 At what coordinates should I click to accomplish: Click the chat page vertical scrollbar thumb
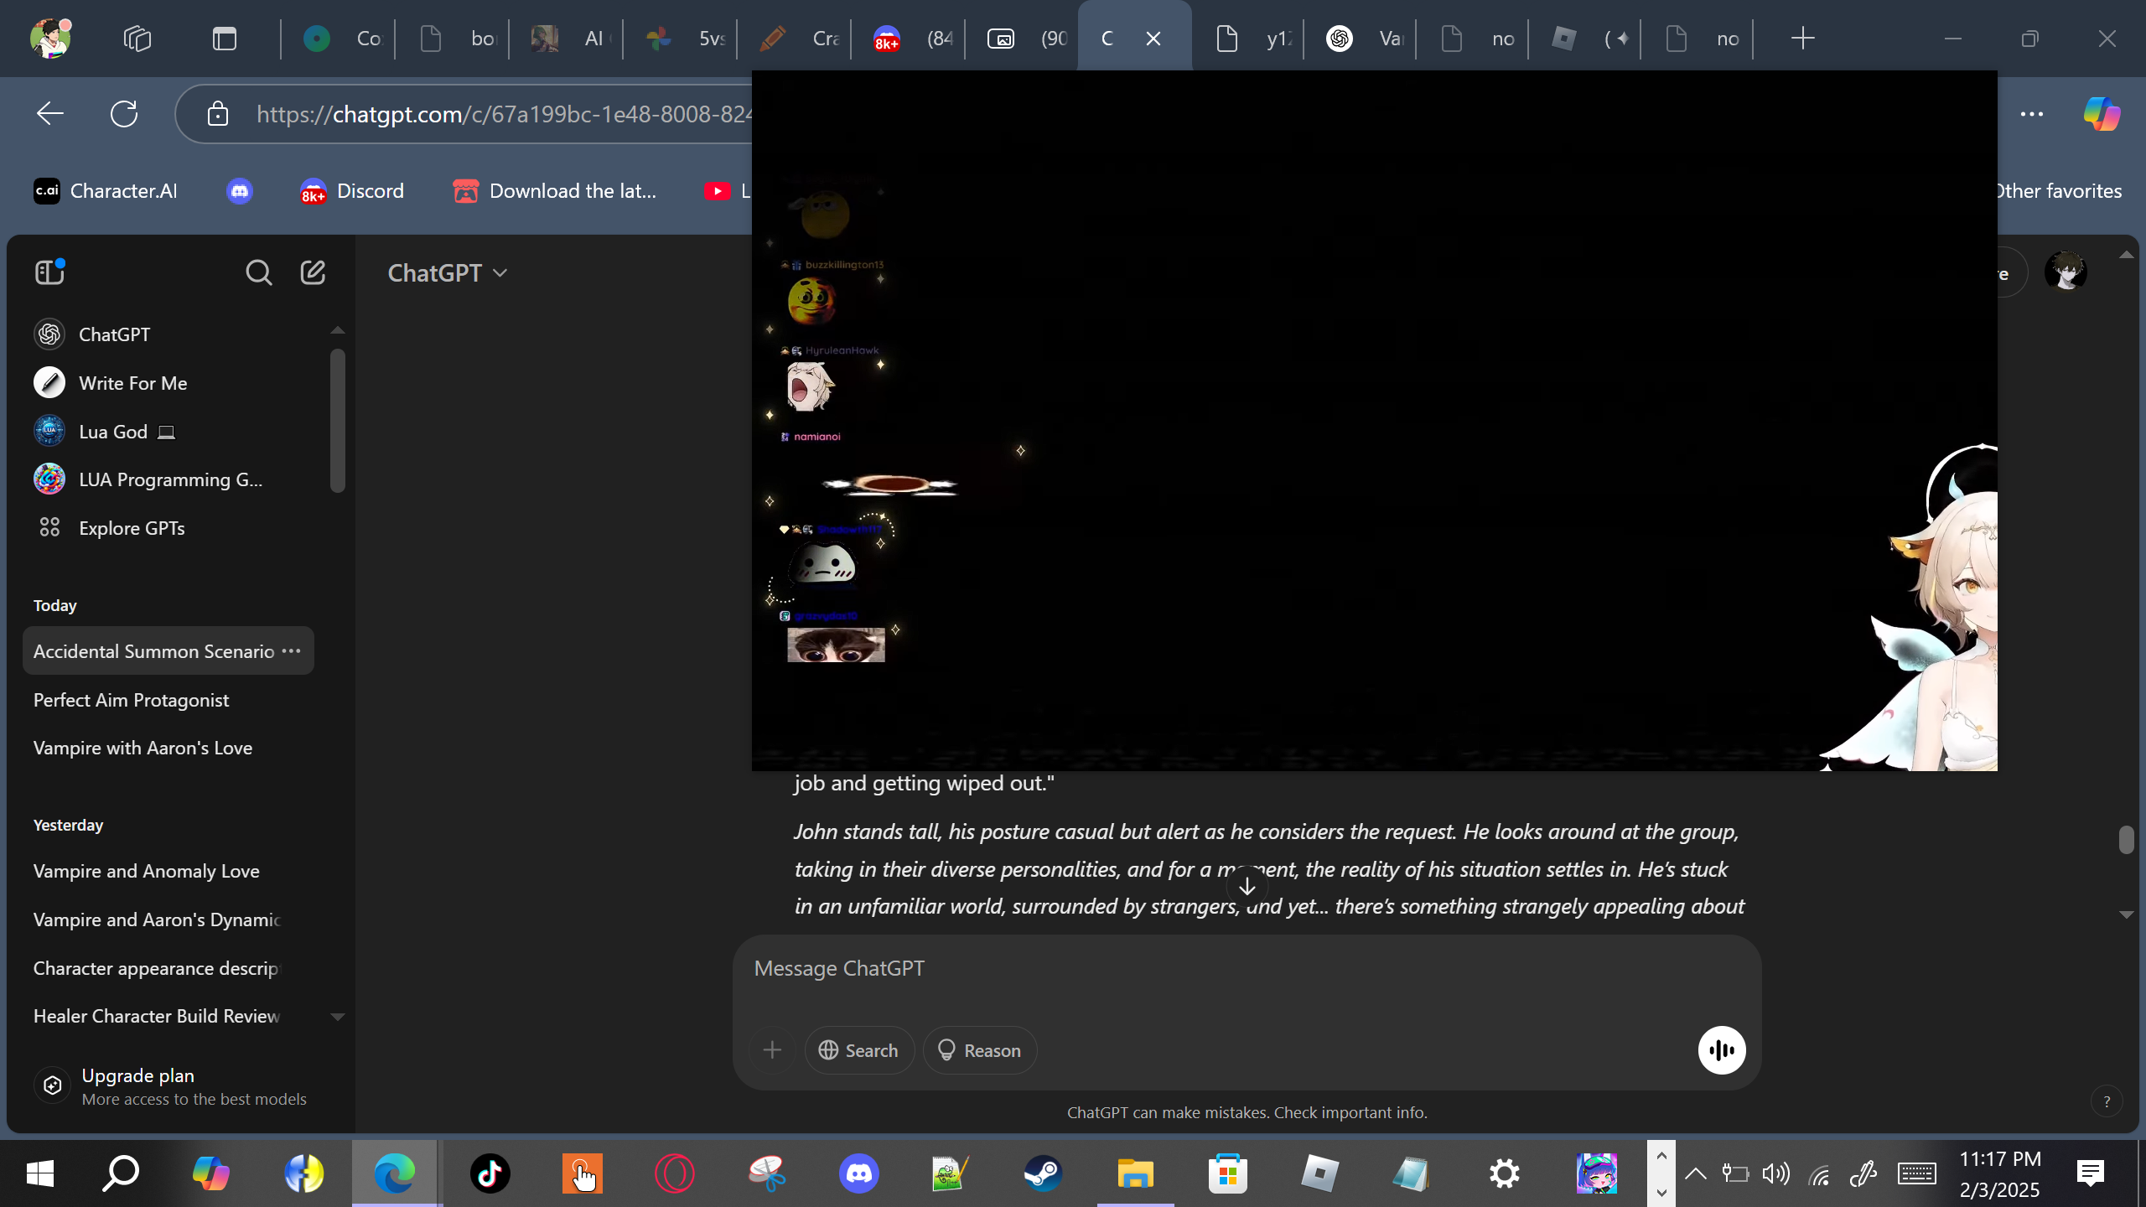coord(2126,840)
